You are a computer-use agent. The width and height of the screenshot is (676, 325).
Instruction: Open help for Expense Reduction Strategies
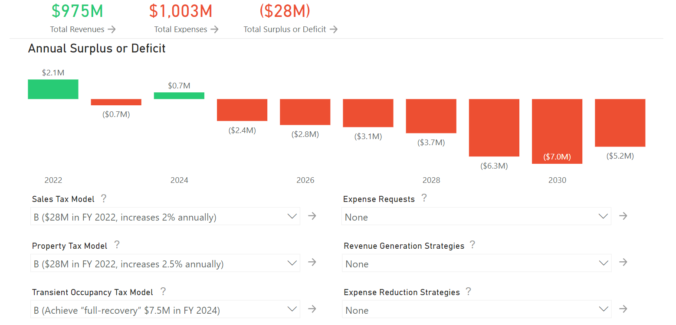[x=468, y=291]
